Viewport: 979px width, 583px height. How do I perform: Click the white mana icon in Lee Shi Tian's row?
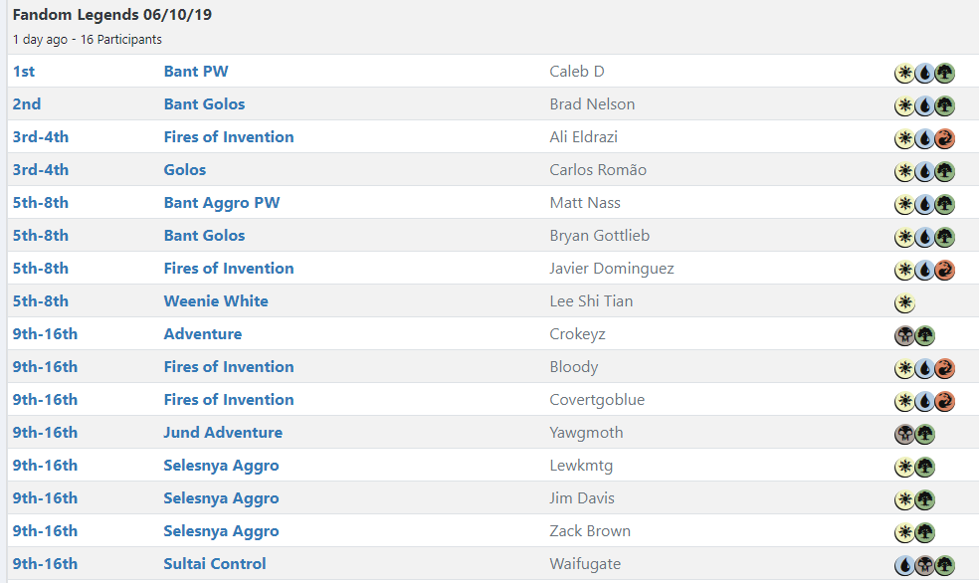click(904, 302)
